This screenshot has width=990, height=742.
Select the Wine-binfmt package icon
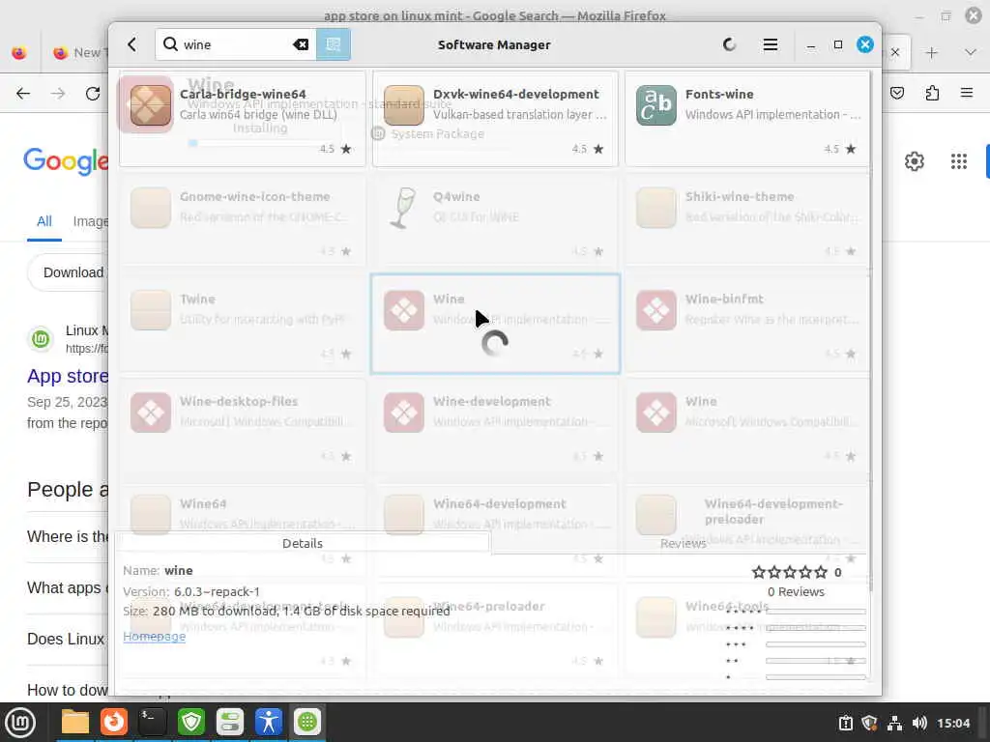pyautogui.click(x=656, y=310)
